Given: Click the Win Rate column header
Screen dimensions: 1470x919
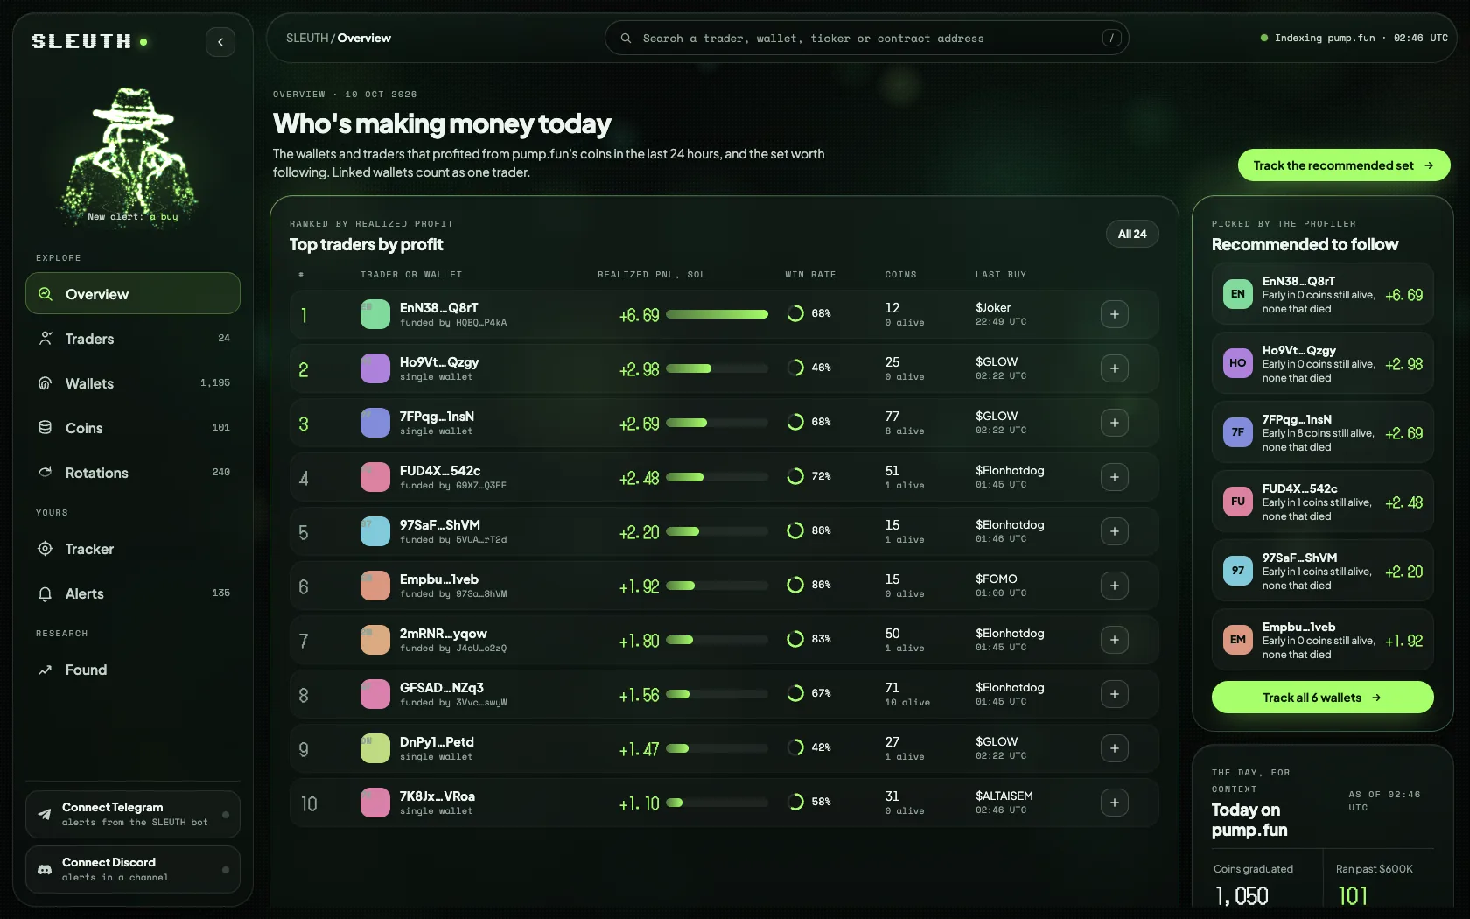Looking at the screenshot, I should coord(810,275).
